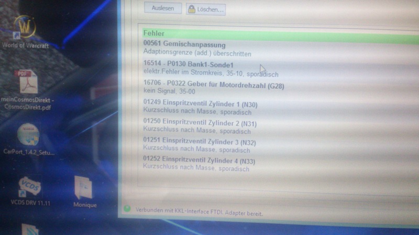Select error 01249 Einspritzventil Zylinder 1 (N30)
Image resolution: width=419 pixels, height=235 pixels.
(200, 105)
